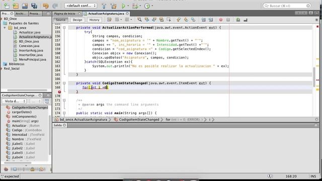Open the Run Project dropdown arrow
This screenshot has height=181, width=322.
pyautogui.click(x=128, y=6)
